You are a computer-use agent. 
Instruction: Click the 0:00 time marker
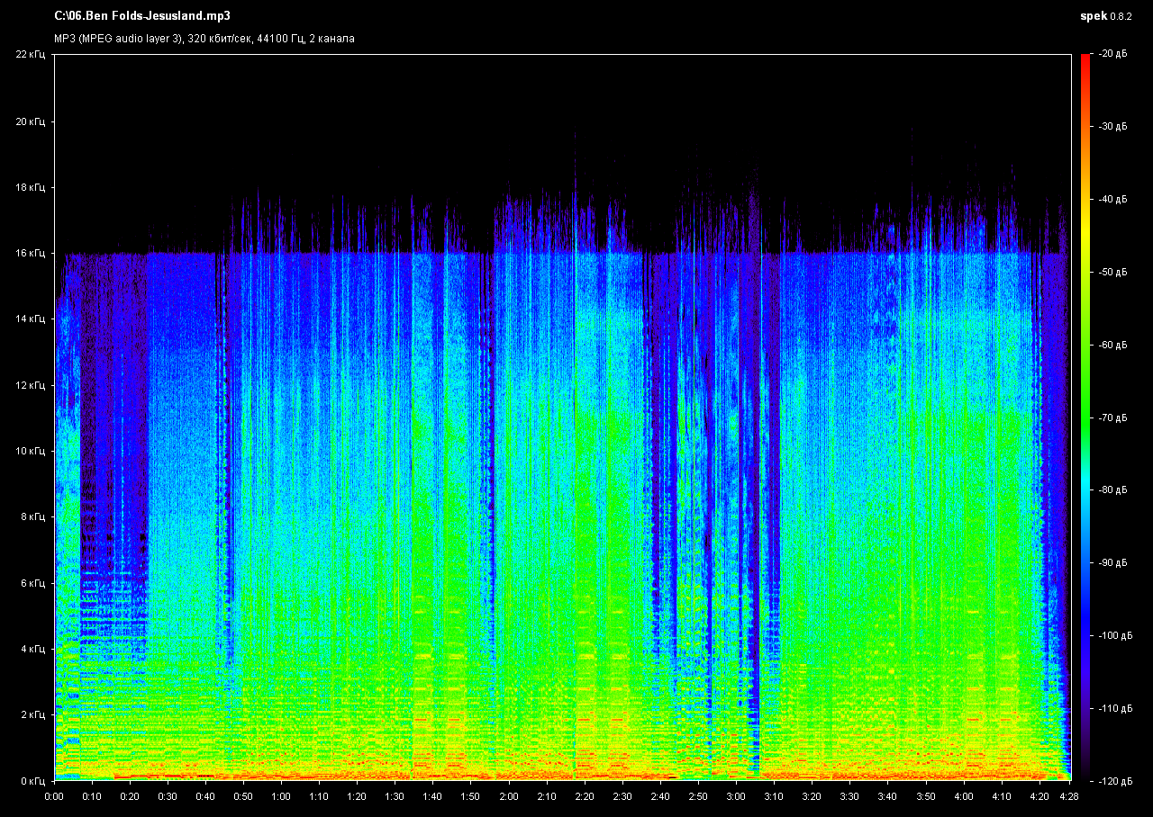(x=54, y=796)
